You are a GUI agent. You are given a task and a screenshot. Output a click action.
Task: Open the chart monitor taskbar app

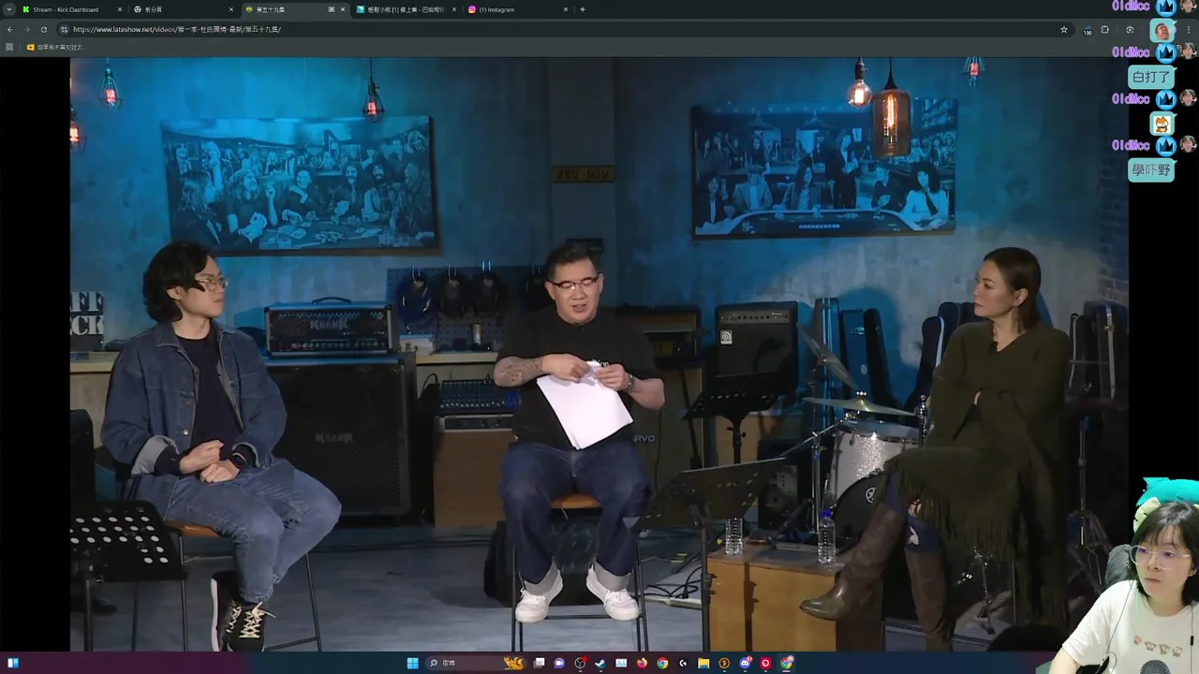tap(621, 663)
